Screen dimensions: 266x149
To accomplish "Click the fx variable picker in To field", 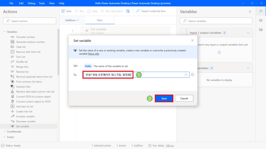I will click(186, 74).
